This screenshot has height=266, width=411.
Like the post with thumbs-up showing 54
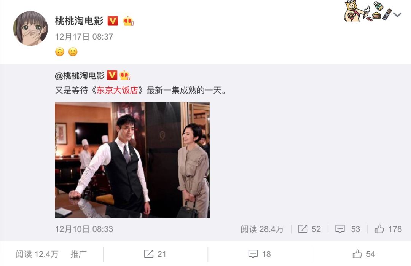click(357, 254)
